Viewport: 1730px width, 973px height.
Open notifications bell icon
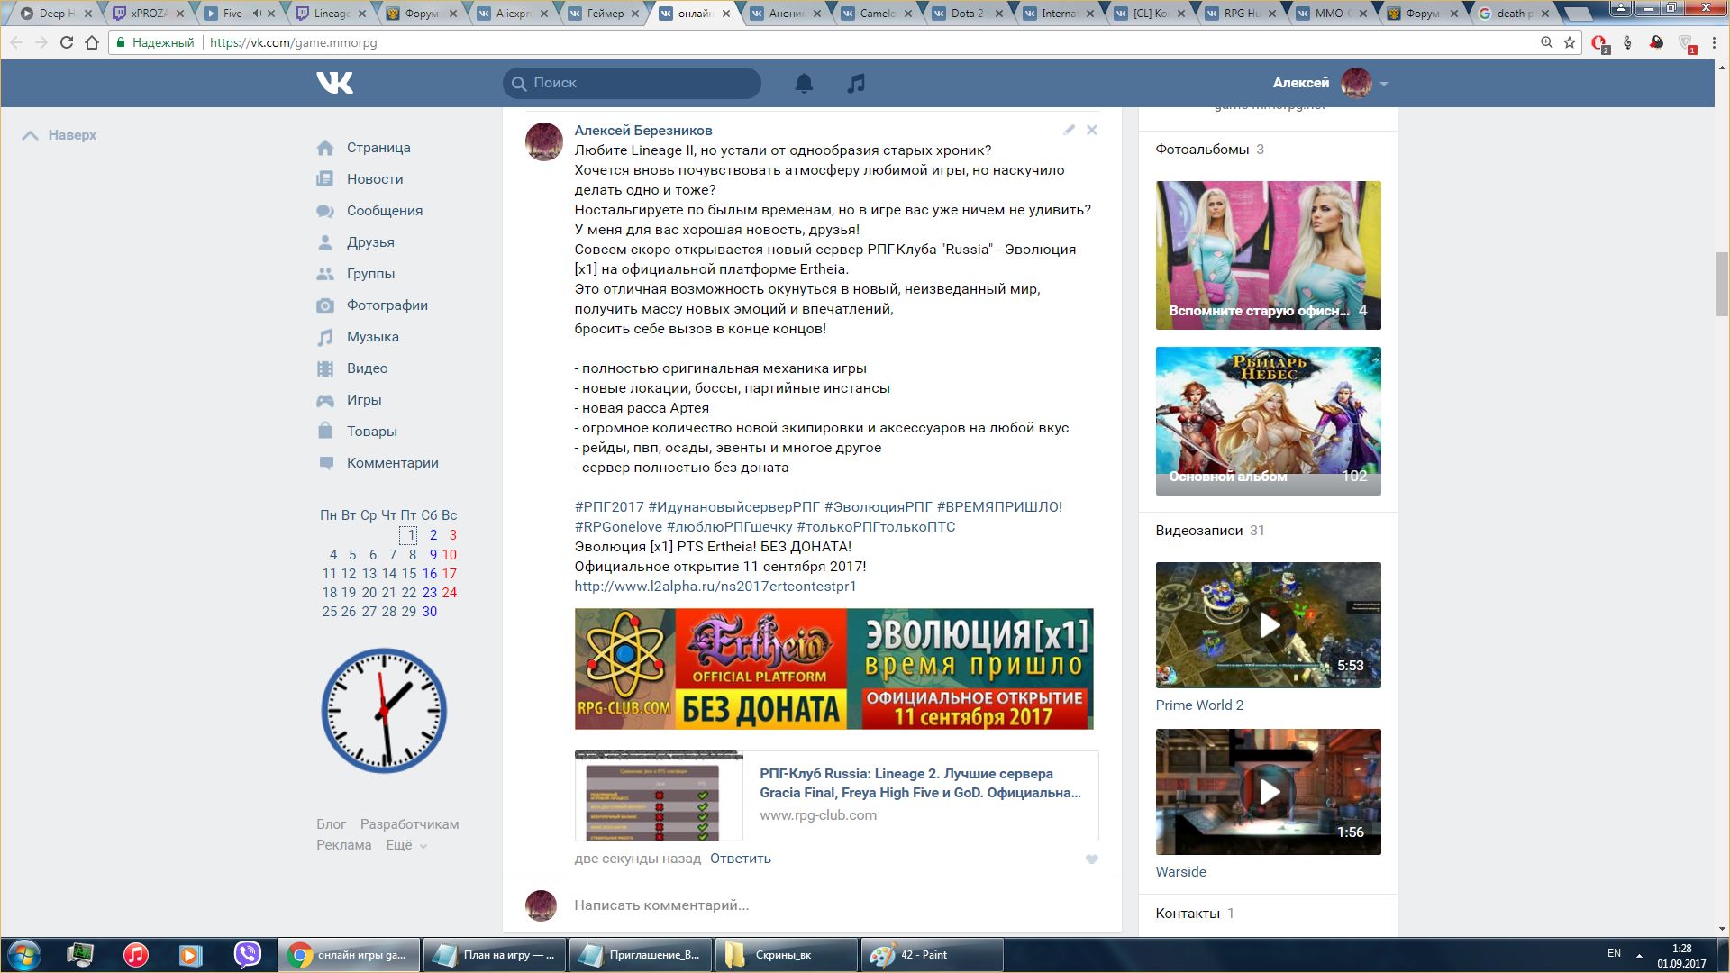(x=804, y=83)
